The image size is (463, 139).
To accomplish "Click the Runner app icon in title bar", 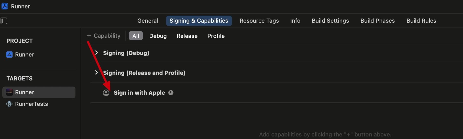I will [x=5, y=6].
